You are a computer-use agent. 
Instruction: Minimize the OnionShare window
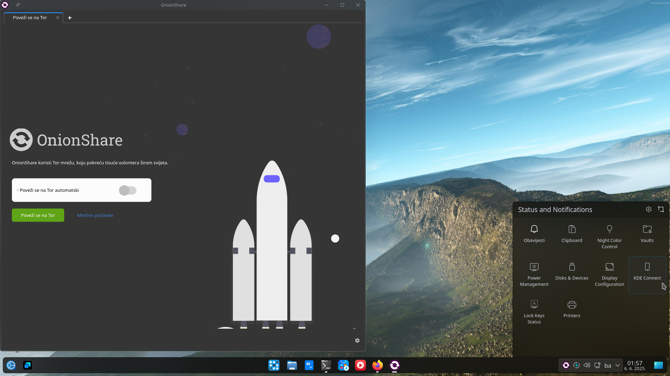[327, 5]
